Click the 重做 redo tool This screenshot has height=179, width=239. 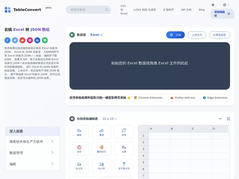tap(102, 132)
